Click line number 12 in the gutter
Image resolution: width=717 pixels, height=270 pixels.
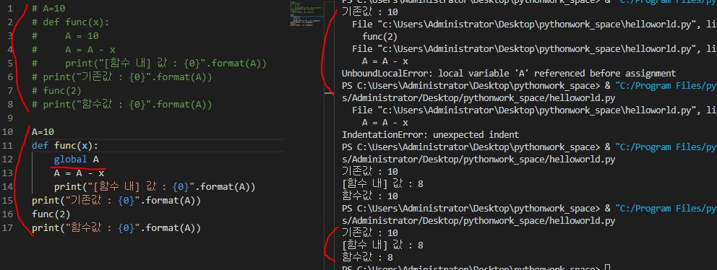pyautogui.click(x=8, y=160)
